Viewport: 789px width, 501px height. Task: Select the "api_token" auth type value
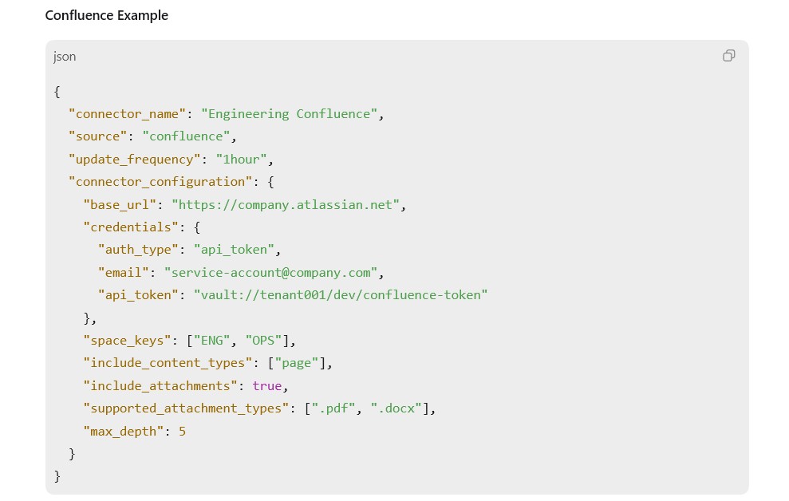point(234,250)
